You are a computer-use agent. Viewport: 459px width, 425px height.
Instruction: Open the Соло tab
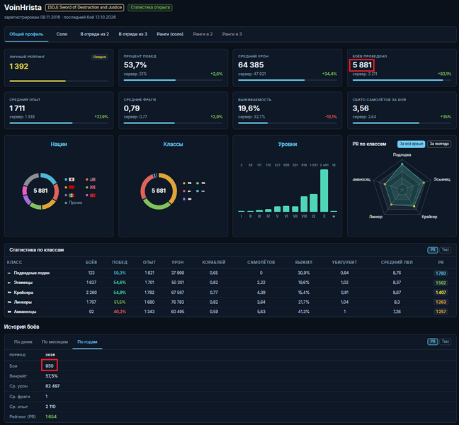tap(62, 34)
